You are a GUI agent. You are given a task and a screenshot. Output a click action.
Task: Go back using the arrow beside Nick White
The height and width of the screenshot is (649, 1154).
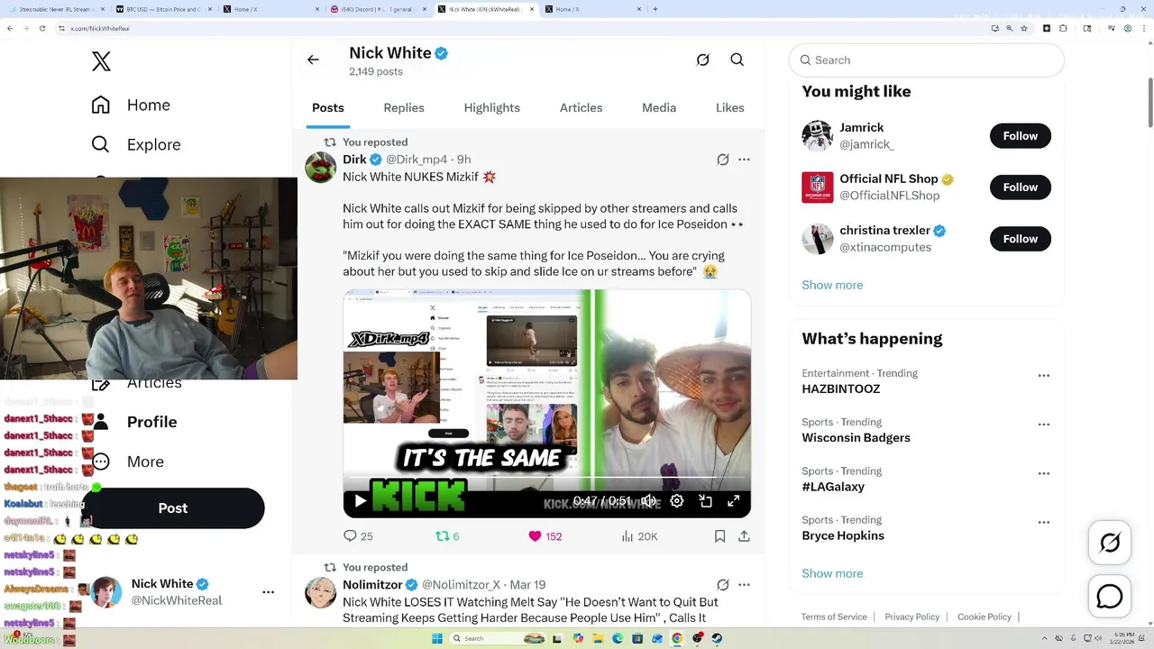point(313,59)
